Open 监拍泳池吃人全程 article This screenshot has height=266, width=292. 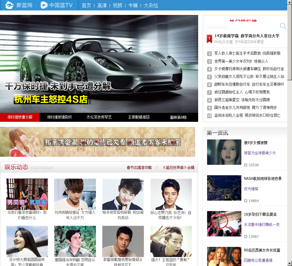tap(247, 116)
